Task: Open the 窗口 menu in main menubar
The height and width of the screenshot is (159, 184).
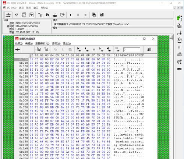Action: point(36,8)
